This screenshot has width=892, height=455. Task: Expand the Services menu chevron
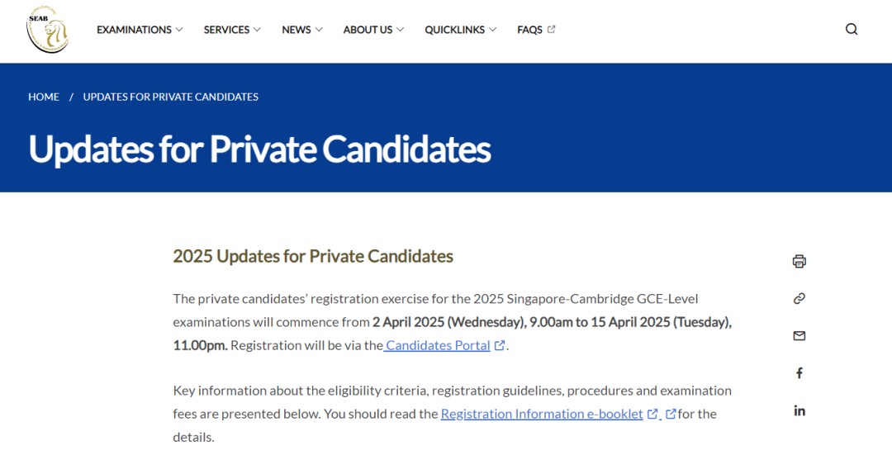(x=257, y=30)
